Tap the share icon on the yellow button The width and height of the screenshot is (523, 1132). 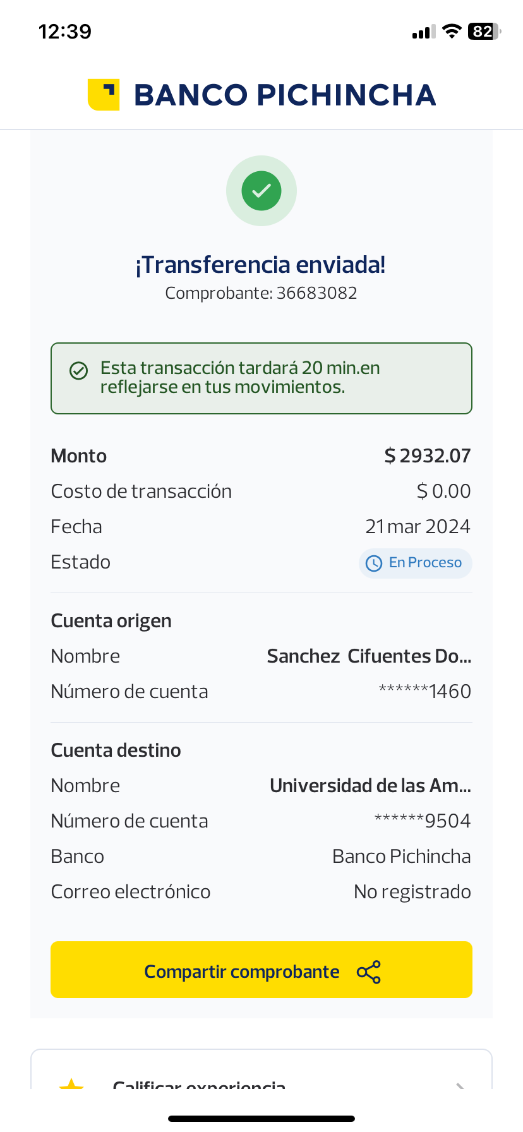tap(369, 972)
